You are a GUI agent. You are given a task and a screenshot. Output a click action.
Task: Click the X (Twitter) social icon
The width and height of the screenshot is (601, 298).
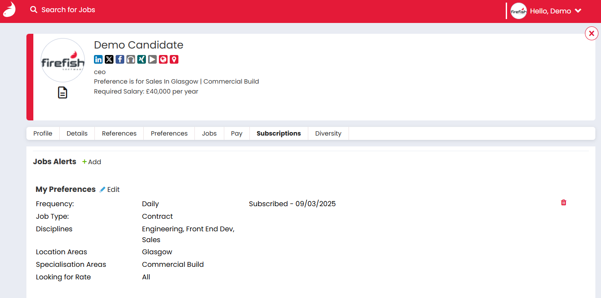pos(109,59)
